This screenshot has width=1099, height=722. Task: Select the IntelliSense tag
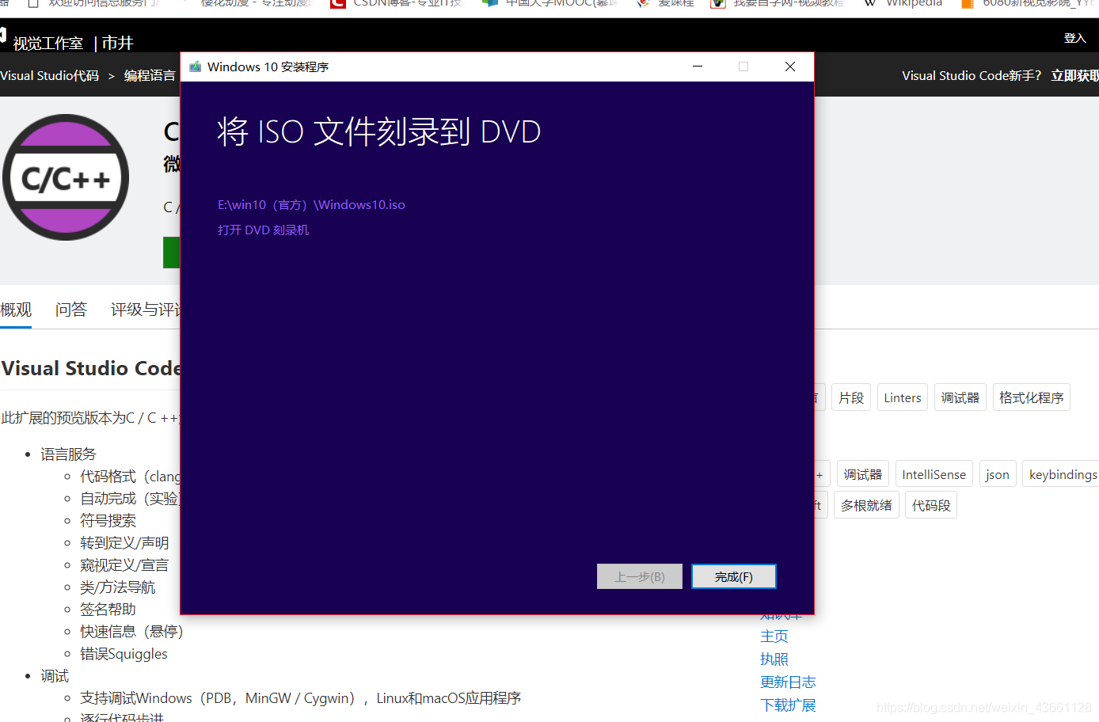point(934,474)
